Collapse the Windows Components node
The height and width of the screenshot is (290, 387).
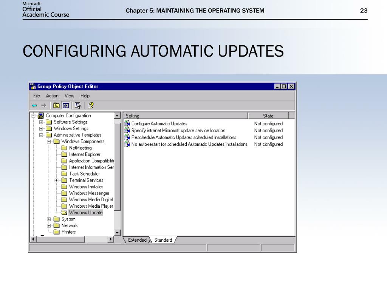click(x=49, y=142)
